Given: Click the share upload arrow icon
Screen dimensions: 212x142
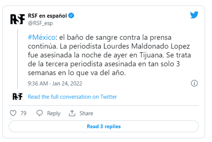Looking at the screenshot, I should (x=72, y=113).
